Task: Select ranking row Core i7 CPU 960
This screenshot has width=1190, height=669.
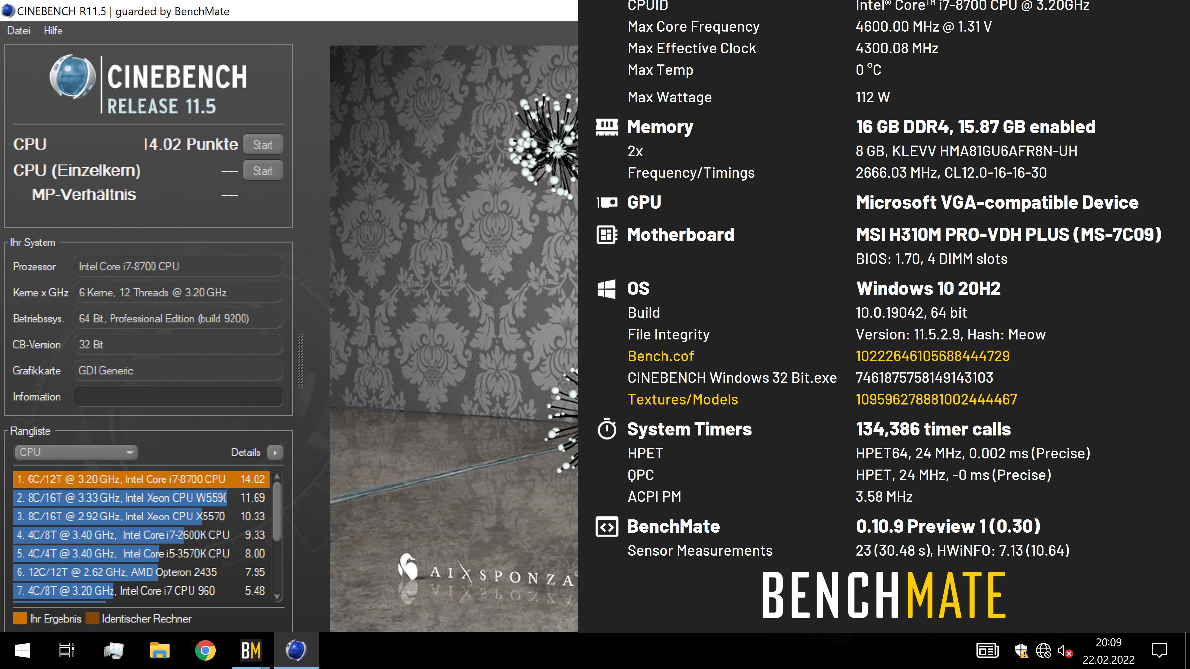Action: click(x=141, y=591)
